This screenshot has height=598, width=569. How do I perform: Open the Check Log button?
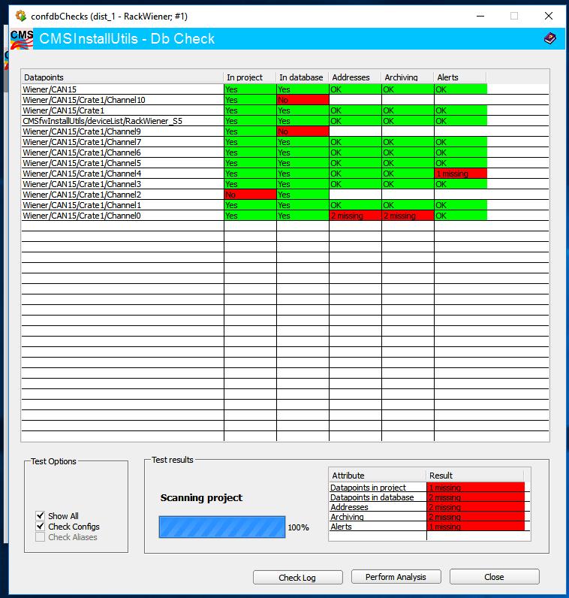pyautogui.click(x=297, y=578)
